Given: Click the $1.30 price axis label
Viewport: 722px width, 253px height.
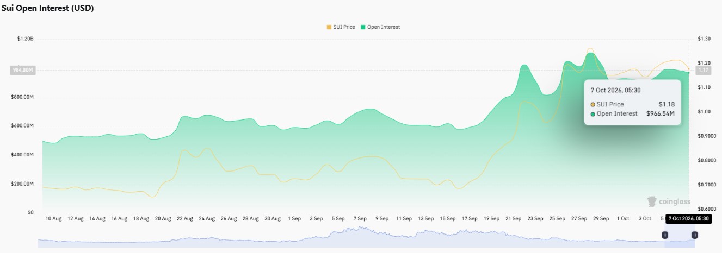Looking at the screenshot, I should click(704, 39).
